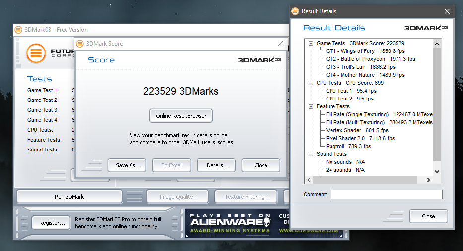Collapse the Sound Tests tree node
The image size is (463, 251).
click(x=311, y=154)
